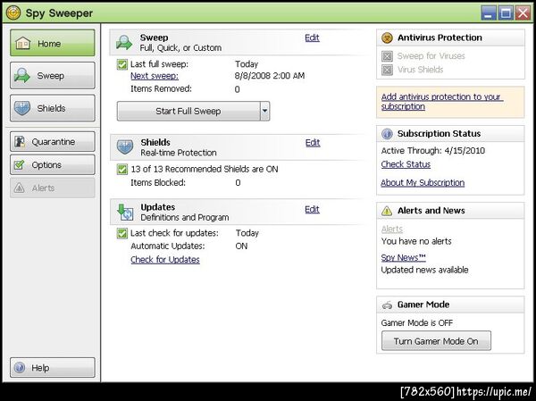536x401 pixels.
Task: Click the Subscription Status info icon
Action: pyautogui.click(x=387, y=134)
